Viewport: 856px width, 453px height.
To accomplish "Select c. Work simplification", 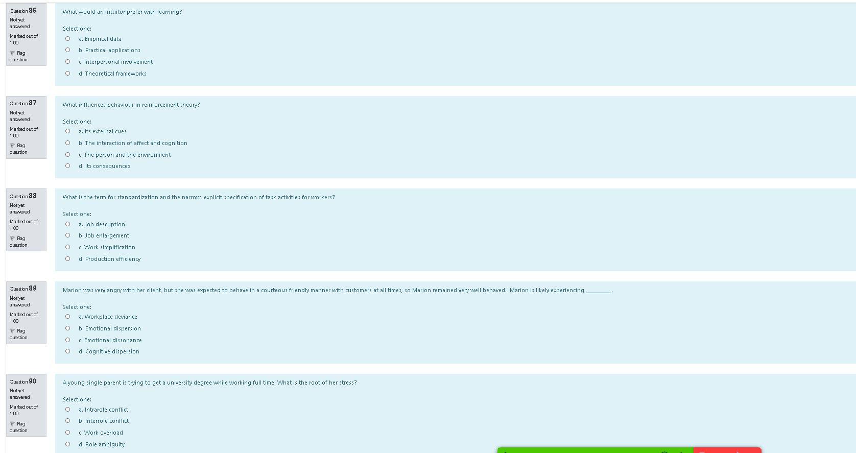I will click(x=67, y=247).
